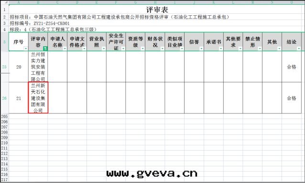Viewport: 305px width, 183px height.
Task: Select the 兰州新天石化建设集团有限公司 cell
Action: click(x=38, y=98)
